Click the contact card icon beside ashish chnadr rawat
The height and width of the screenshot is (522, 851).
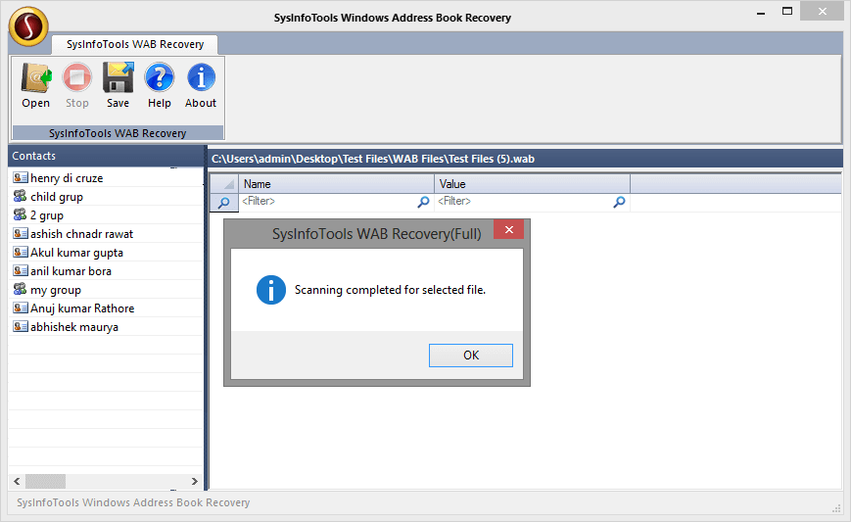(x=21, y=233)
